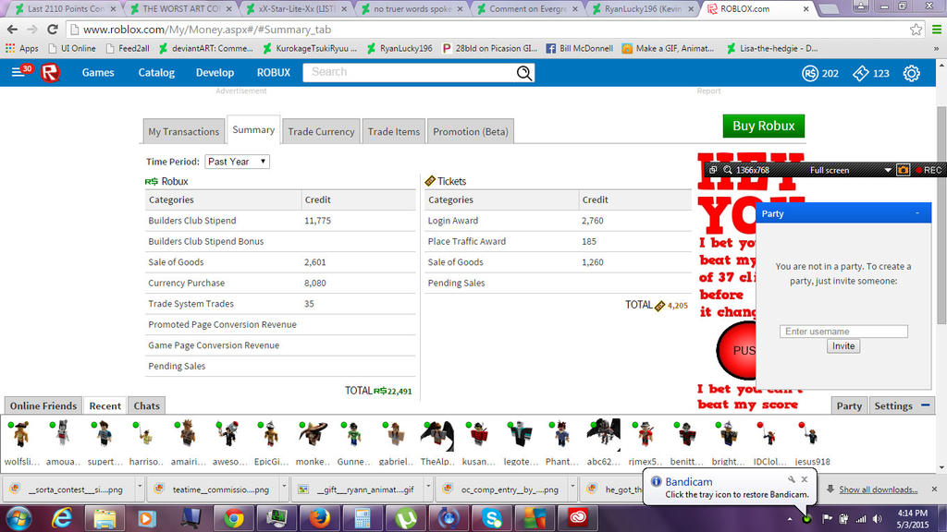Click the ROBLOX R logo
Image resolution: width=947 pixels, height=532 pixels.
click(x=50, y=73)
